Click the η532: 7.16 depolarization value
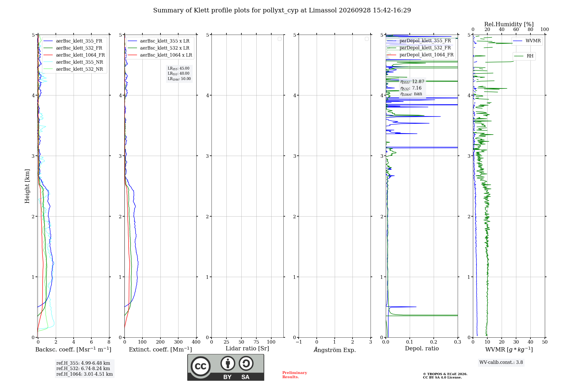 (411, 88)
